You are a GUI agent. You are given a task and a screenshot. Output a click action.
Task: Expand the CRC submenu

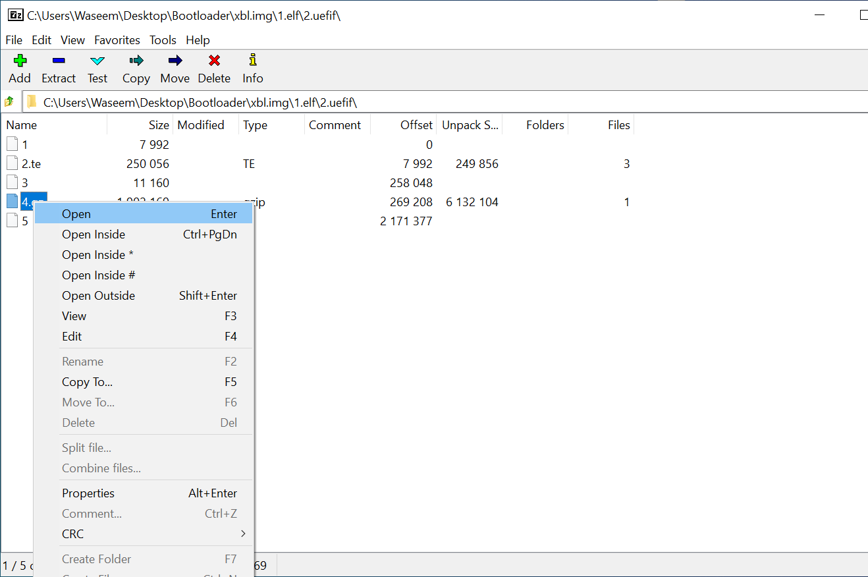click(144, 534)
